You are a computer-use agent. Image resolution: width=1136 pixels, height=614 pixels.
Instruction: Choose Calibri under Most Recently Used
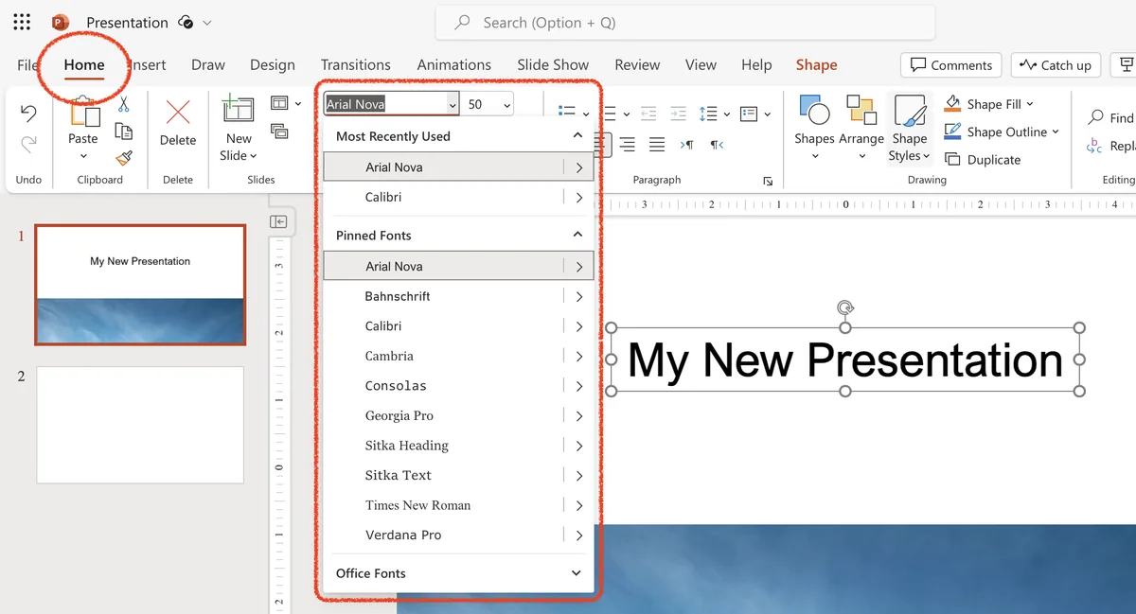tap(459, 197)
